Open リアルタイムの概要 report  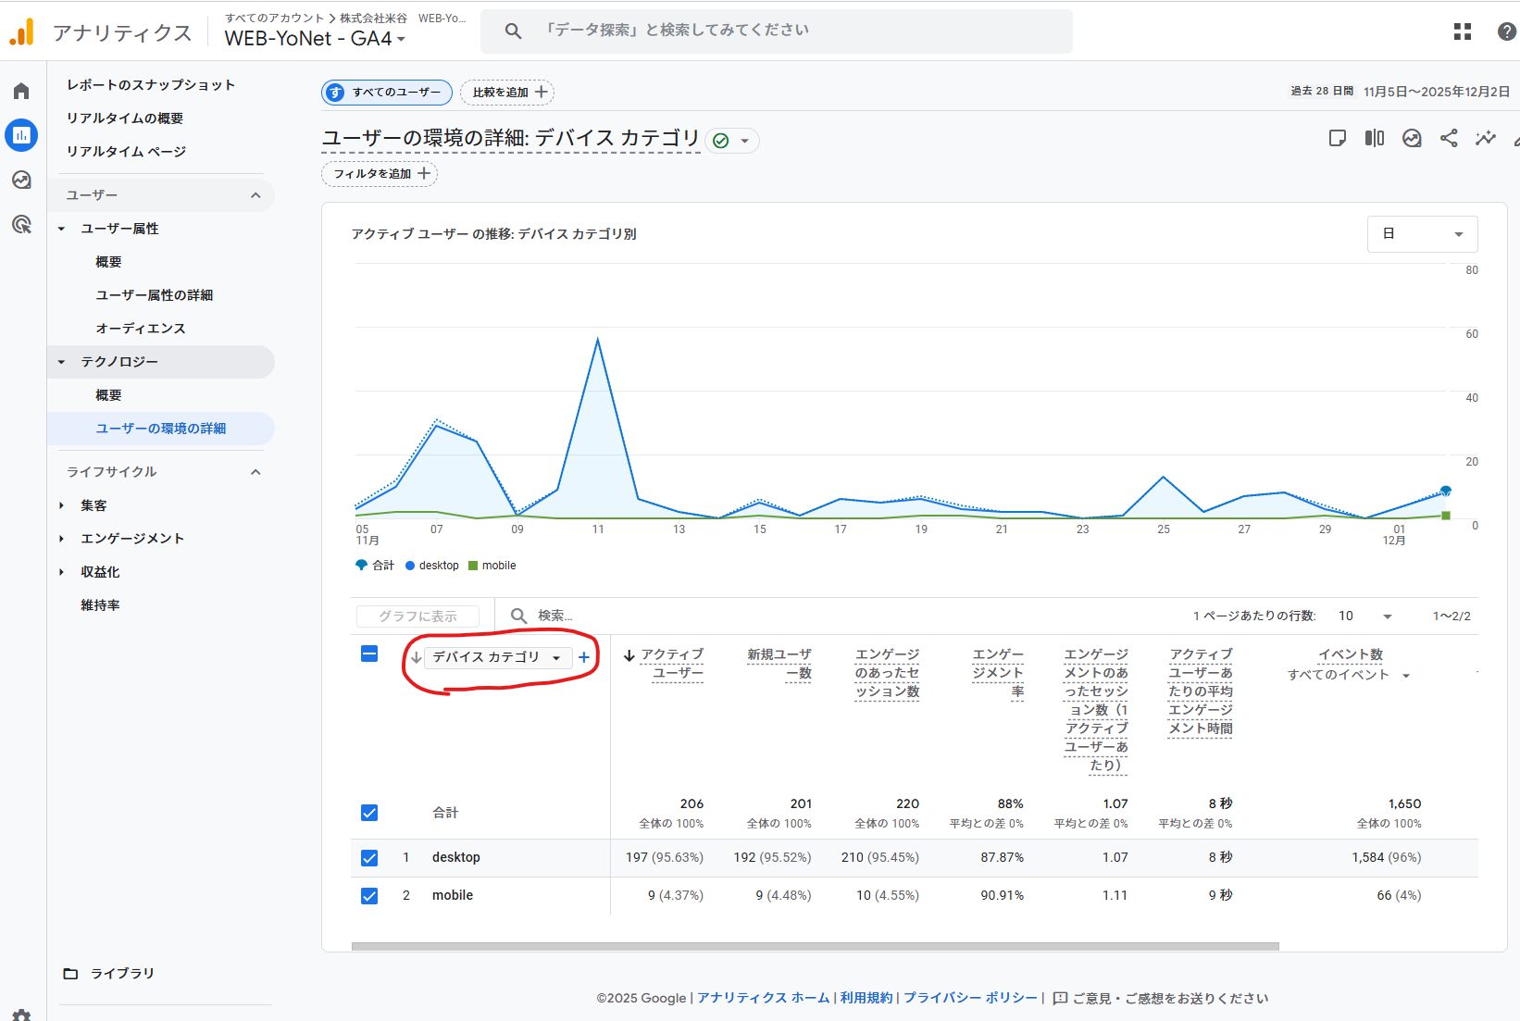(x=125, y=118)
